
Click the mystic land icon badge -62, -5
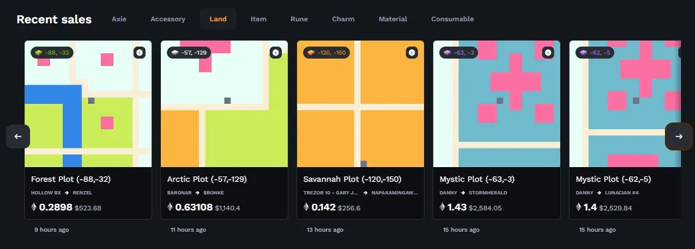click(x=595, y=53)
